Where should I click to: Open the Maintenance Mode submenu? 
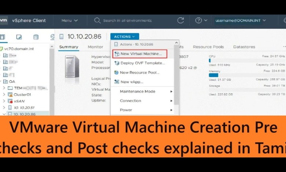pyautogui.click(x=142, y=91)
